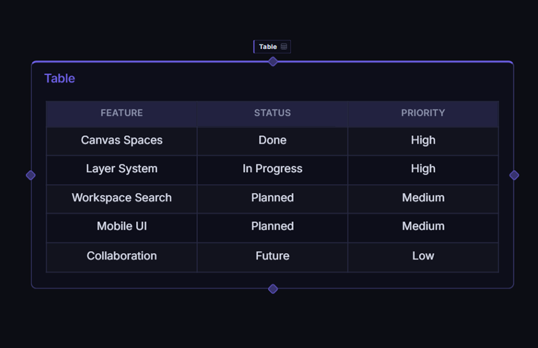The width and height of the screenshot is (538, 348).
Task: Click the Done status cell
Action: click(x=273, y=141)
